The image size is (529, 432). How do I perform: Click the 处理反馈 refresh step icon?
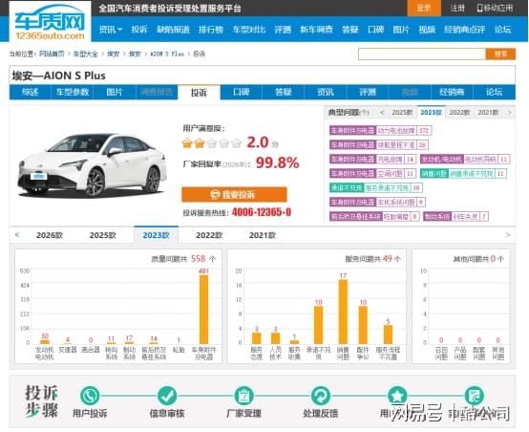pyautogui.click(x=321, y=396)
